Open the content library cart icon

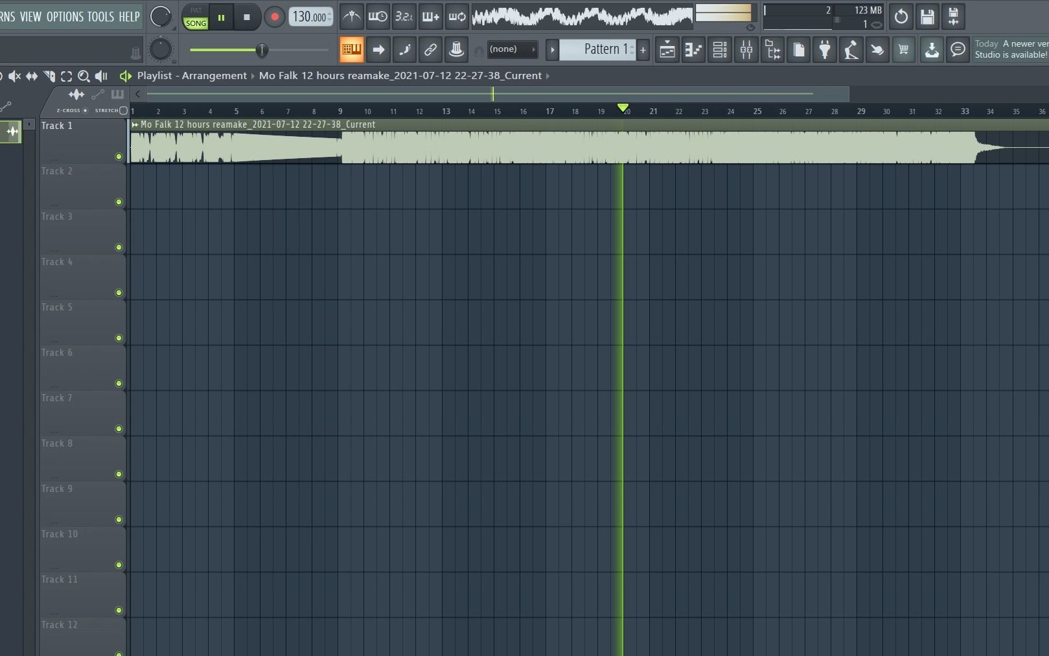pos(904,50)
